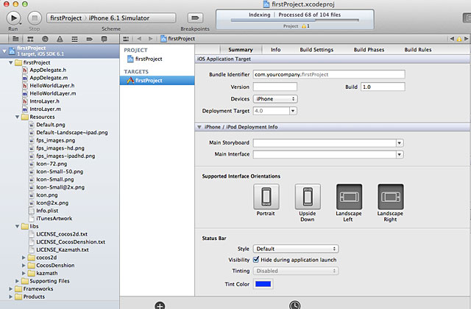Open the Main Storyboard dropdown arrow

[x=400, y=143]
